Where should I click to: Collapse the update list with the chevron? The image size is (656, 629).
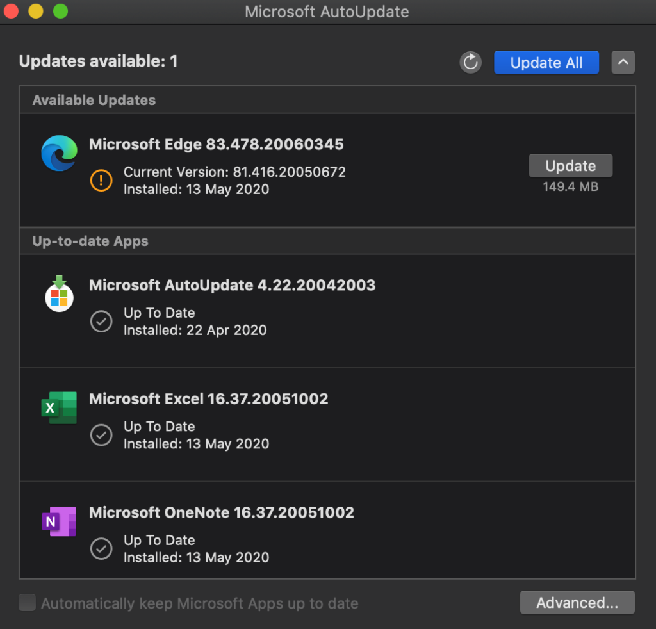(623, 63)
